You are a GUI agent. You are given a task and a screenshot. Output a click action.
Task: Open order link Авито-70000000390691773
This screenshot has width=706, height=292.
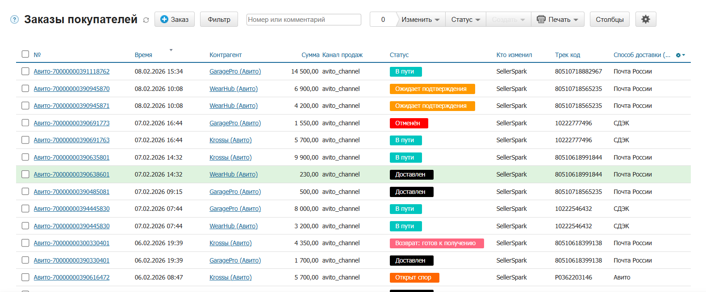(71, 123)
